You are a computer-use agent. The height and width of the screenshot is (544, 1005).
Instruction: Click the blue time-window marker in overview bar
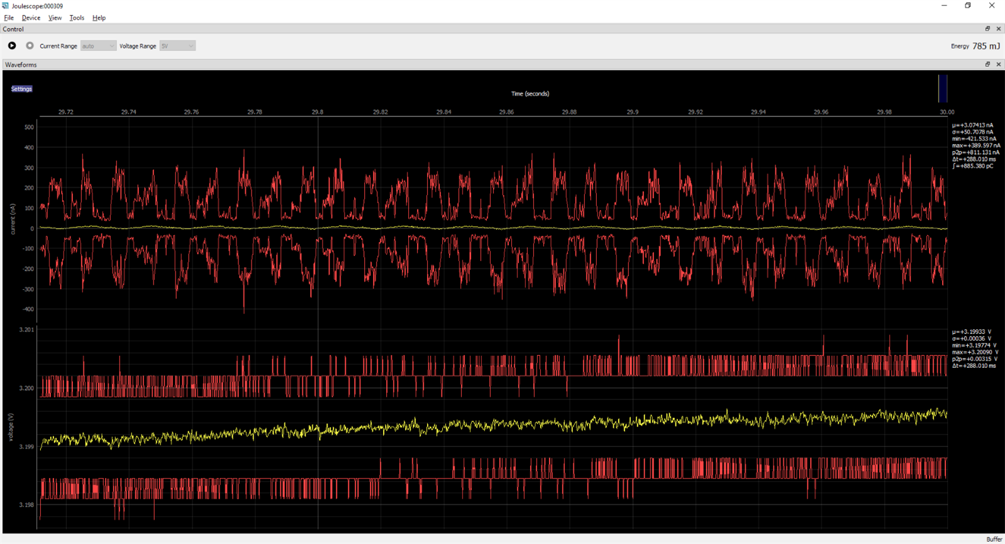pos(942,89)
